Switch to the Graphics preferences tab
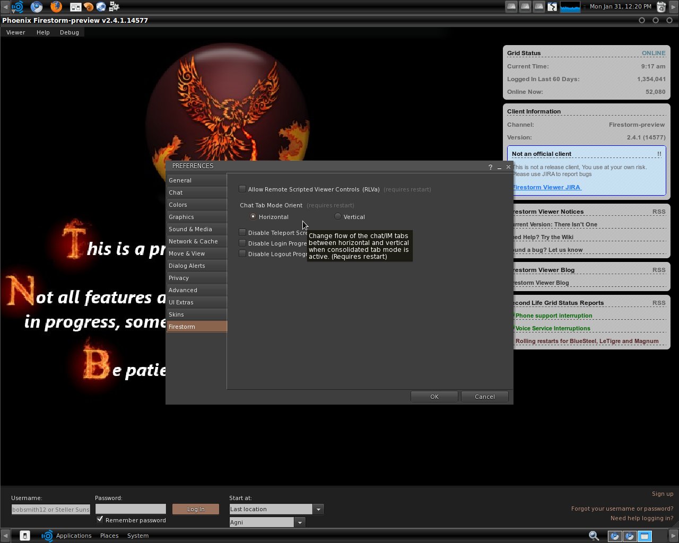This screenshot has height=543, width=679. click(197, 217)
